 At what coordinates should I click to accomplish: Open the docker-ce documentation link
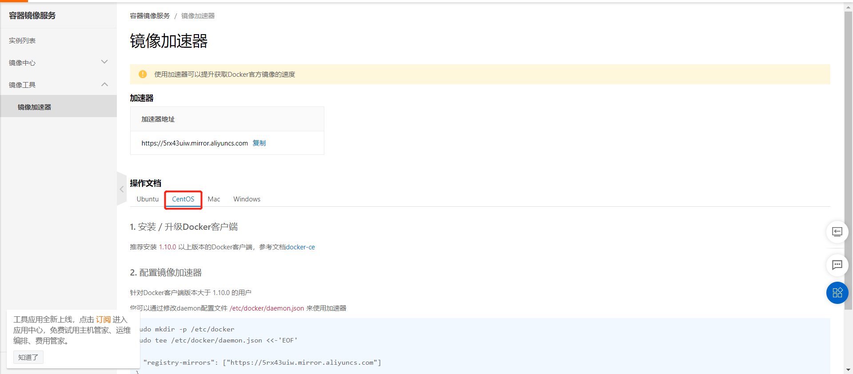pyautogui.click(x=300, y=247)
